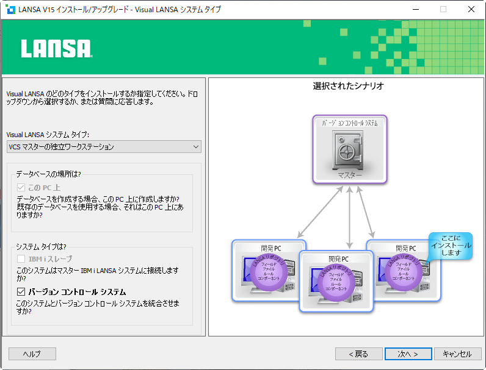Click the version control safe icon

tap(348, 150)
